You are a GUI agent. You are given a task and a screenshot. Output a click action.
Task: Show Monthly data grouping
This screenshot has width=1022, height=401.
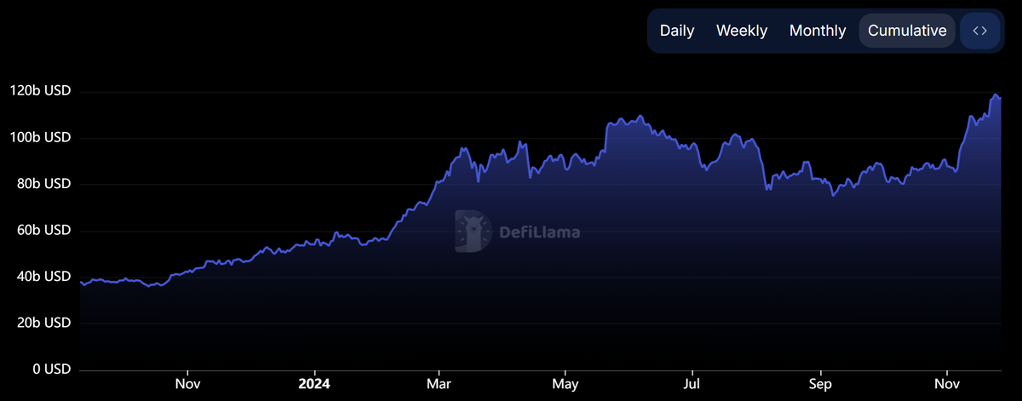pyautogui.click(x=818, y=31)
